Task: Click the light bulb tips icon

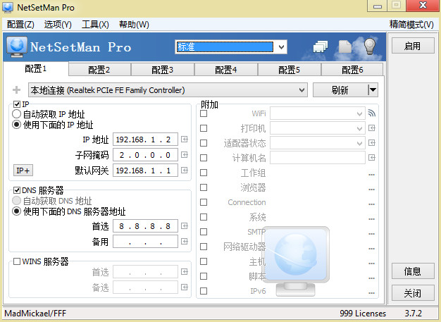Action: tap(370, 47)
